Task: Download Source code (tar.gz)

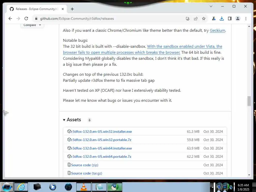Action: [87, 173]
